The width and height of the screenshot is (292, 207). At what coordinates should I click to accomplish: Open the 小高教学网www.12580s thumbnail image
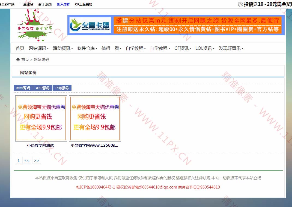[x=95, y=118]
